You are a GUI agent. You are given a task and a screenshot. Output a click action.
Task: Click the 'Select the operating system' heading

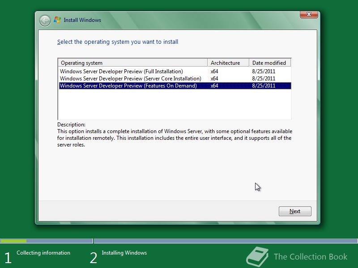118,42
